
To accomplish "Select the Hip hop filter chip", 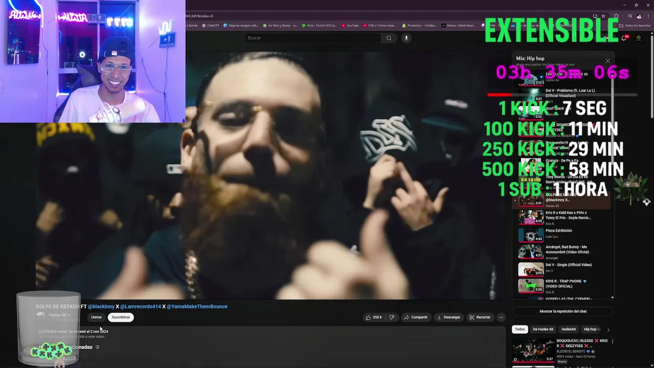I will click(x=592, y=329).
